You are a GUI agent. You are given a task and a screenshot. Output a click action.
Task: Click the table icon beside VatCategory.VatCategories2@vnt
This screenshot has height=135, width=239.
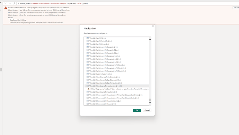coord(88,50)
